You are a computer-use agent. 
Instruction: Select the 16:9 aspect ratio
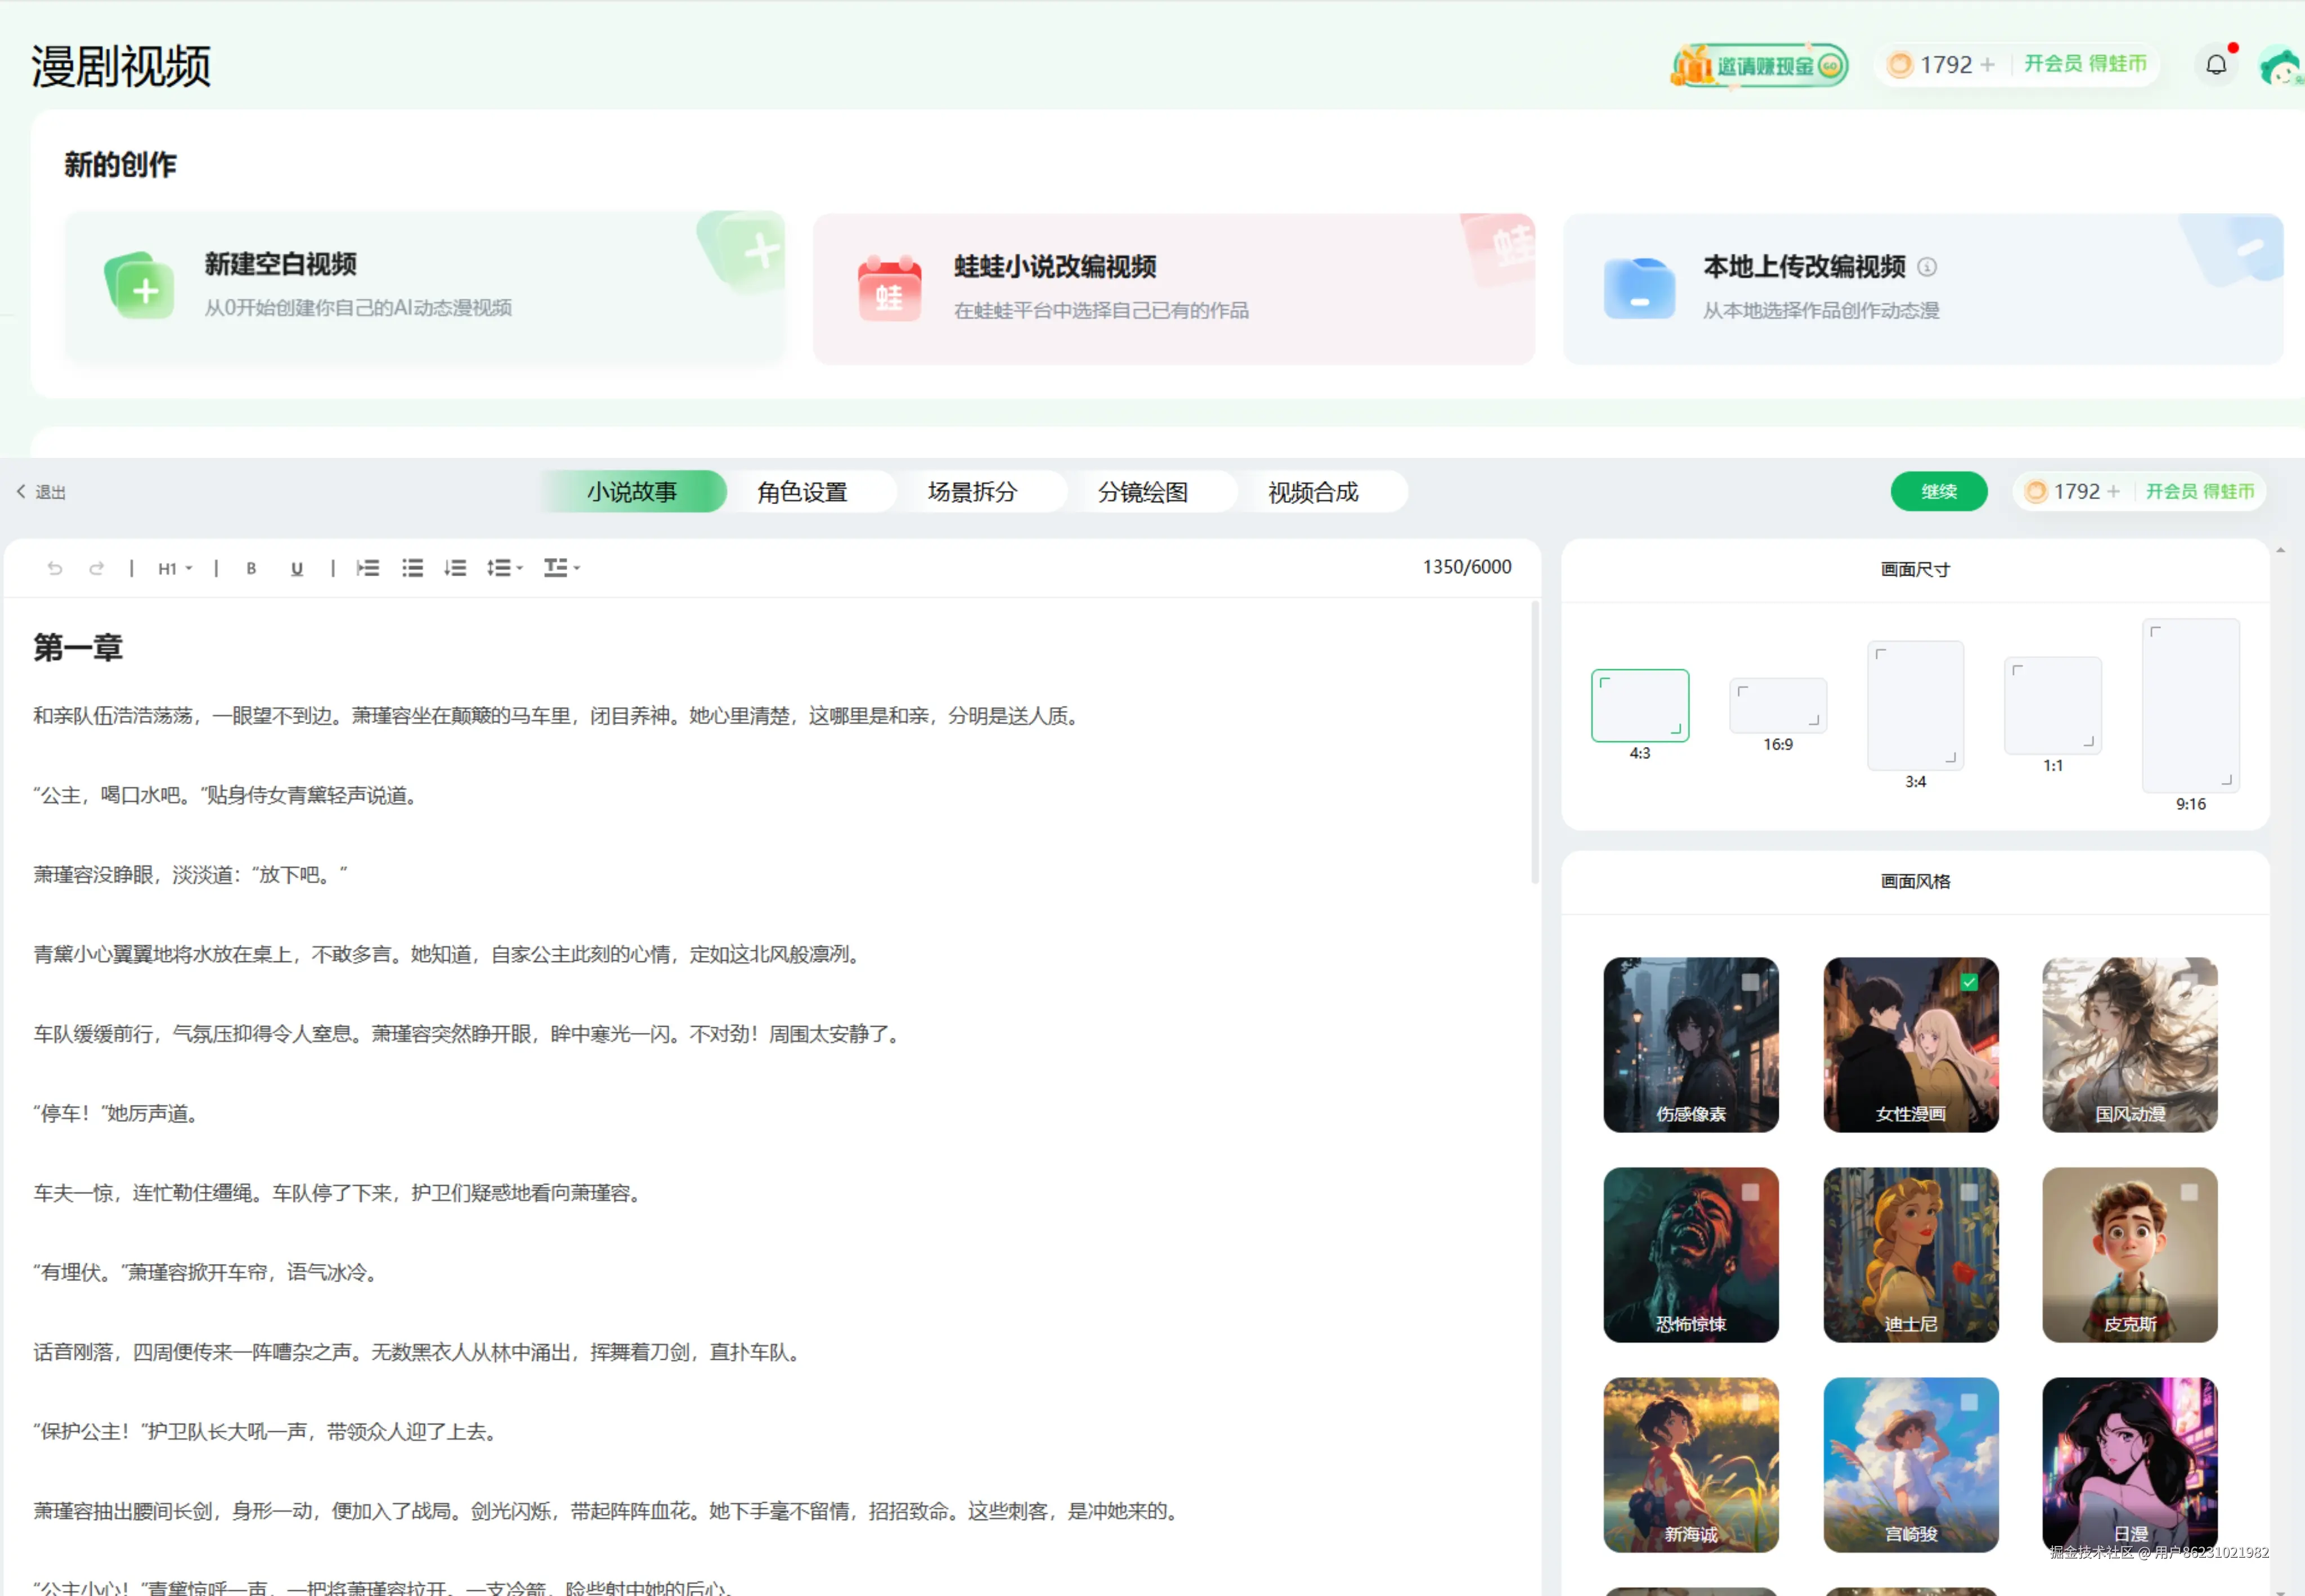[1778, 706]
